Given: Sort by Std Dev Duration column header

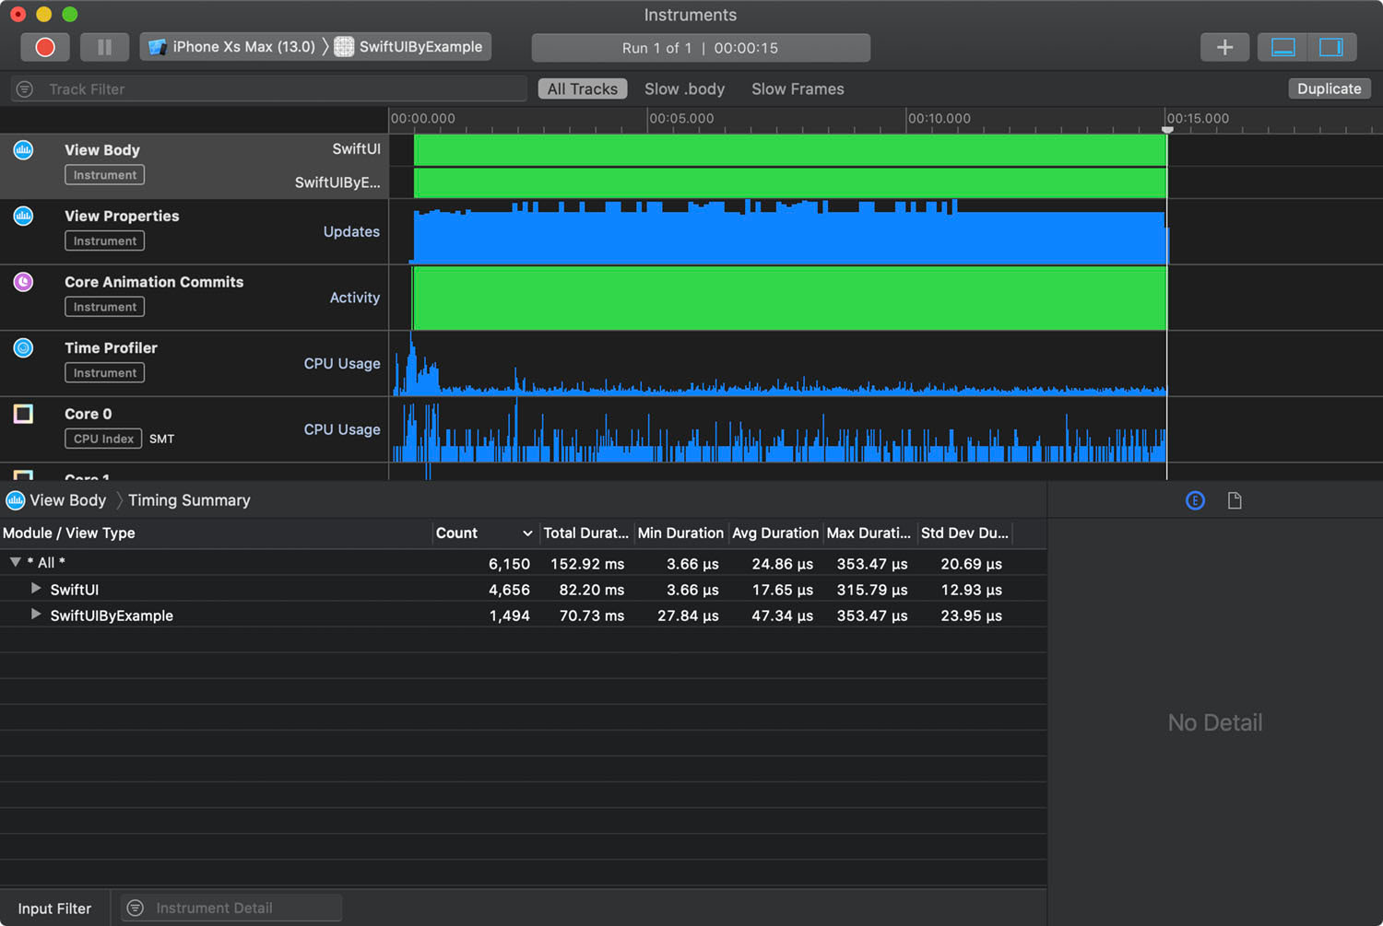Looking at the screenshot, I should 964,533.
